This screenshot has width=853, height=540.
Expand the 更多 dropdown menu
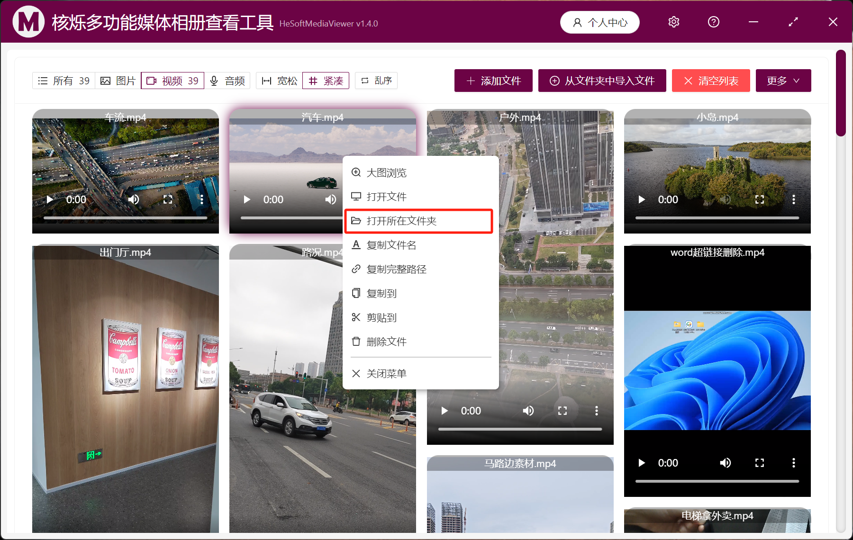783,81
